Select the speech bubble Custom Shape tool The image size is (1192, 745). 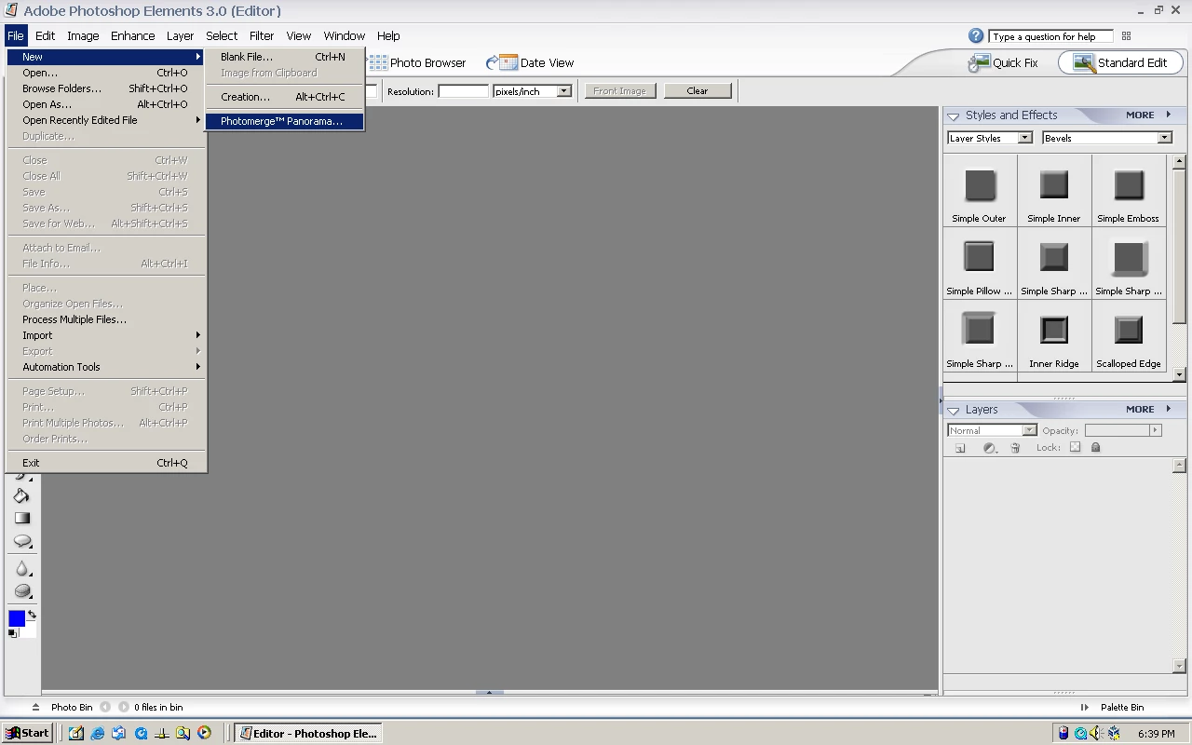(21, 541)
